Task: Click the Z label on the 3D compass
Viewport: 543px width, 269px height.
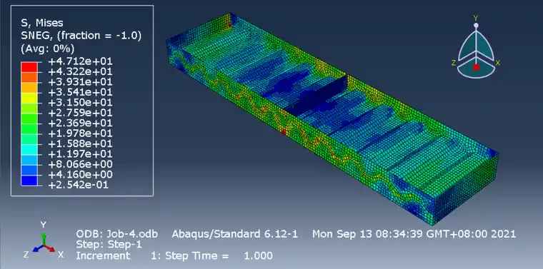Action: (453, 63)
